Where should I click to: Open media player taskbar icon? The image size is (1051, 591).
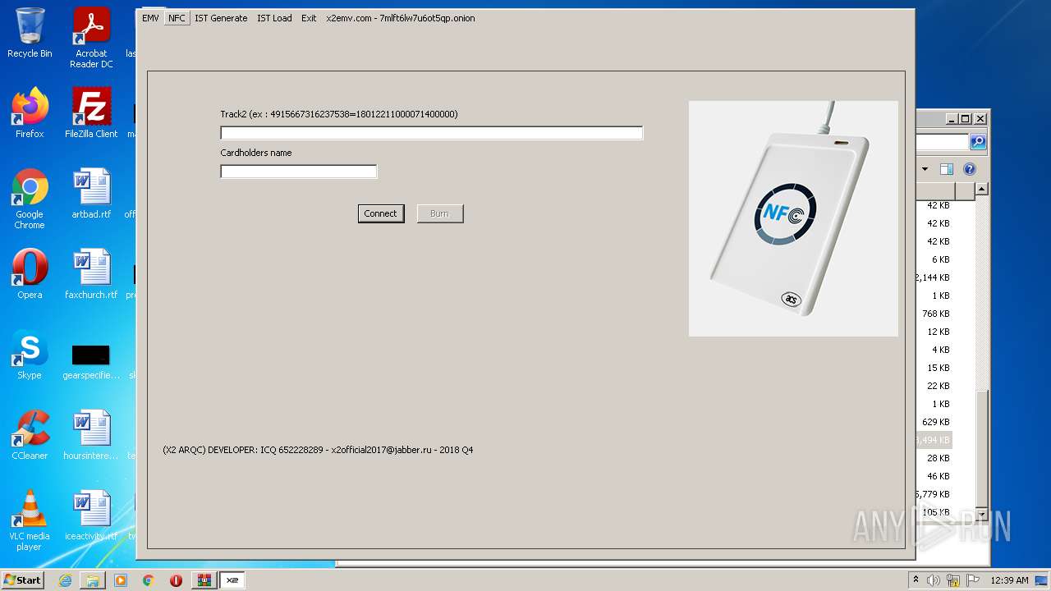point(121,580)
